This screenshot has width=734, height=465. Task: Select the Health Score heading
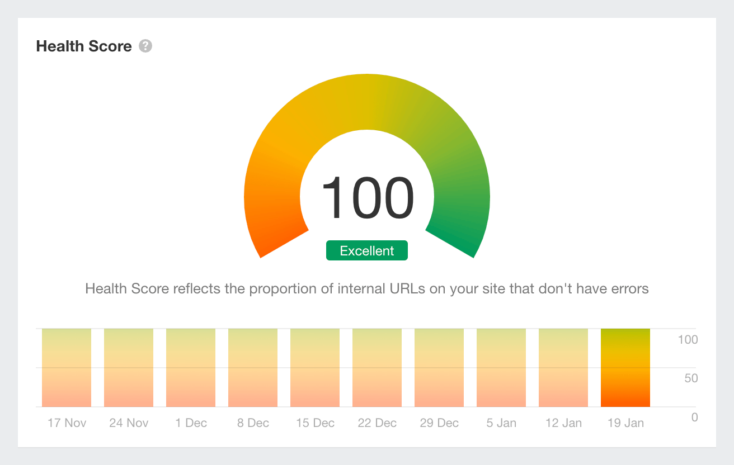[83, 46]
